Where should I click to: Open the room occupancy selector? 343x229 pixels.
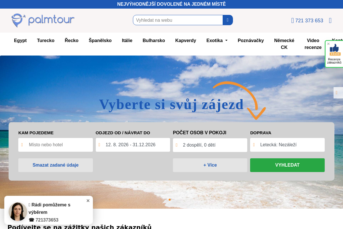(210, 145)
